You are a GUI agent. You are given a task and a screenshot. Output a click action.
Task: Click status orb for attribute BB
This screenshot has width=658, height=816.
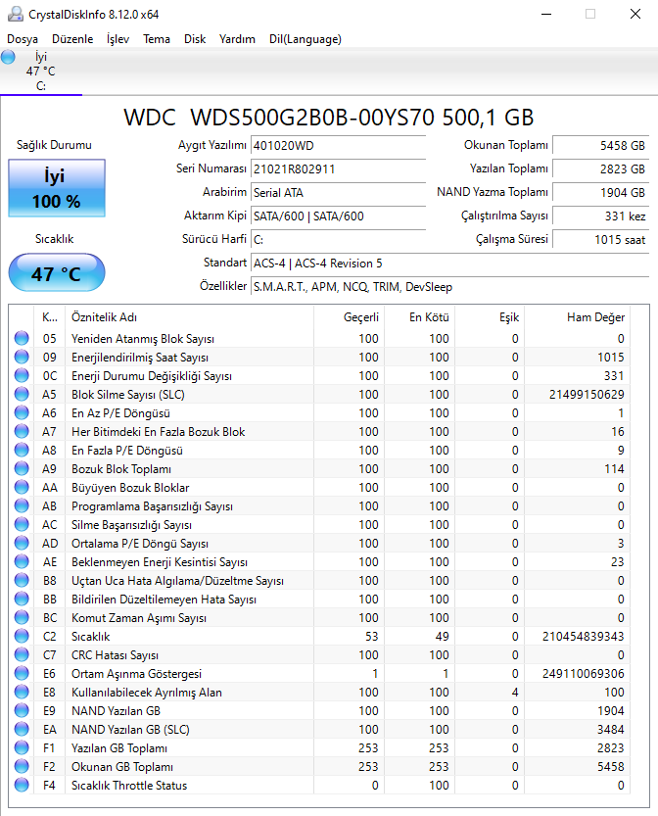coord(22,599)
